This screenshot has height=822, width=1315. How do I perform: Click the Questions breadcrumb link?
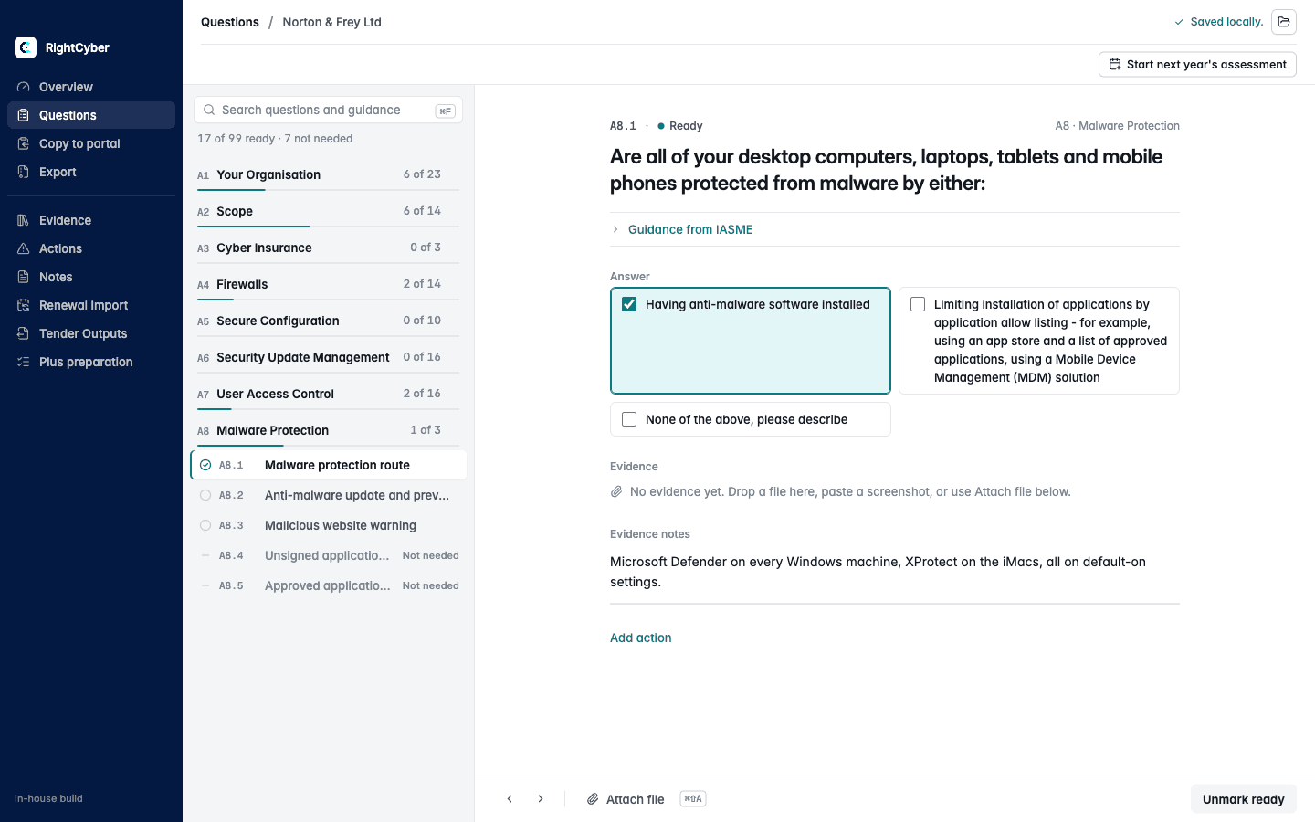pos(230,22)
